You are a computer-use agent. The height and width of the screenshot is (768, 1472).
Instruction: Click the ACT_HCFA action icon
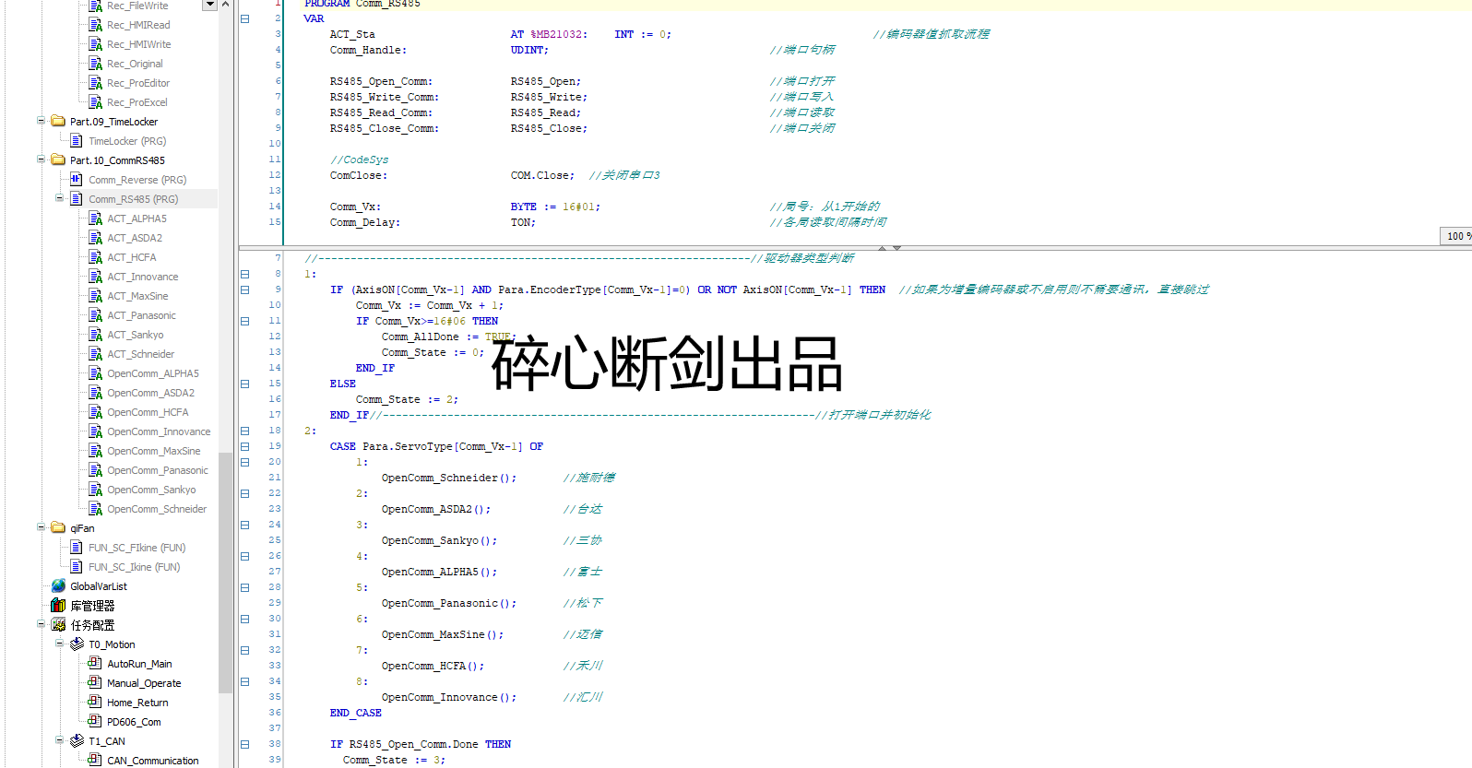coord(95,257)
